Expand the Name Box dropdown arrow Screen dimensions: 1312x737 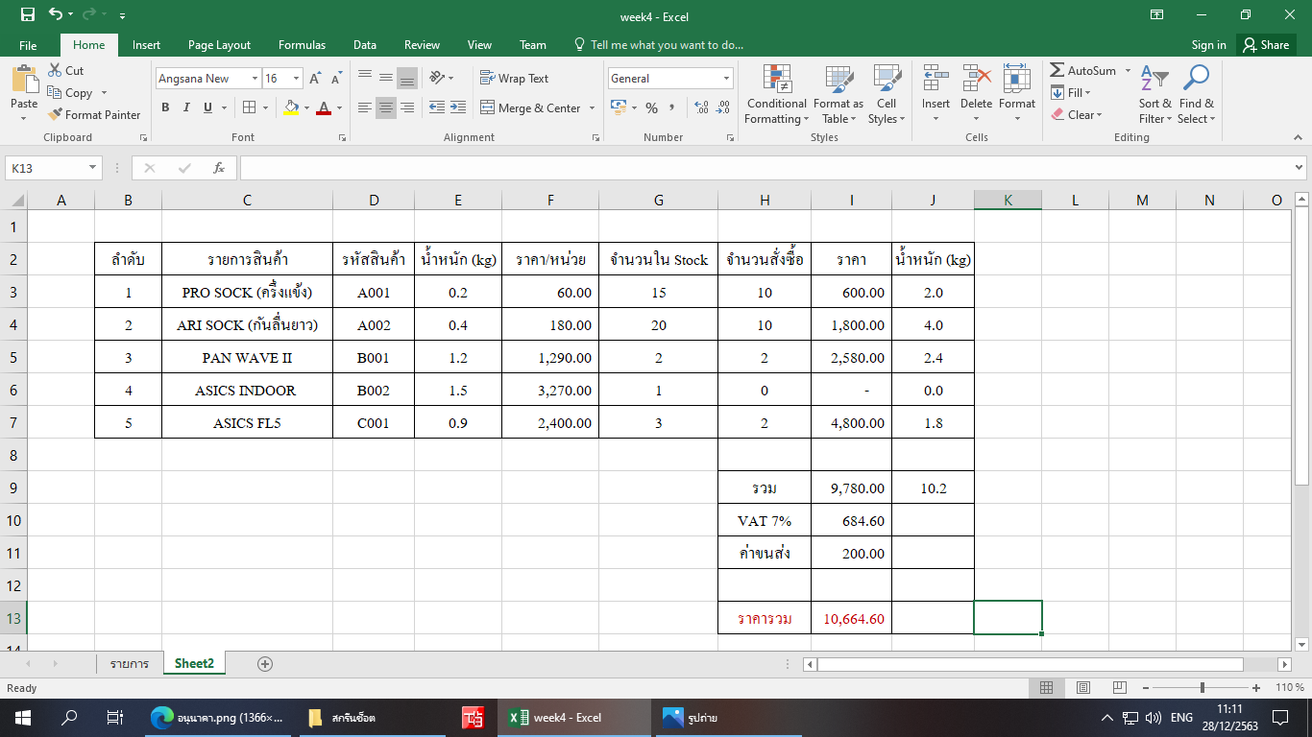(92, 168)
